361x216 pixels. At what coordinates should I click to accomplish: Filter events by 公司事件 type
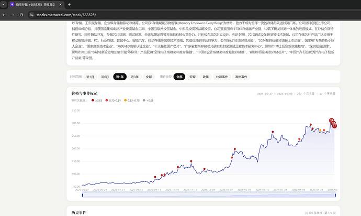point(222,77)
